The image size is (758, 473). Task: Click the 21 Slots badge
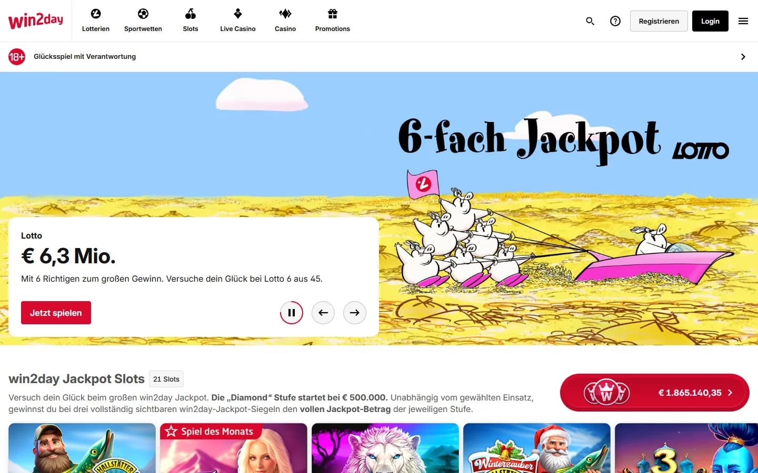click(x=166, y=379)
